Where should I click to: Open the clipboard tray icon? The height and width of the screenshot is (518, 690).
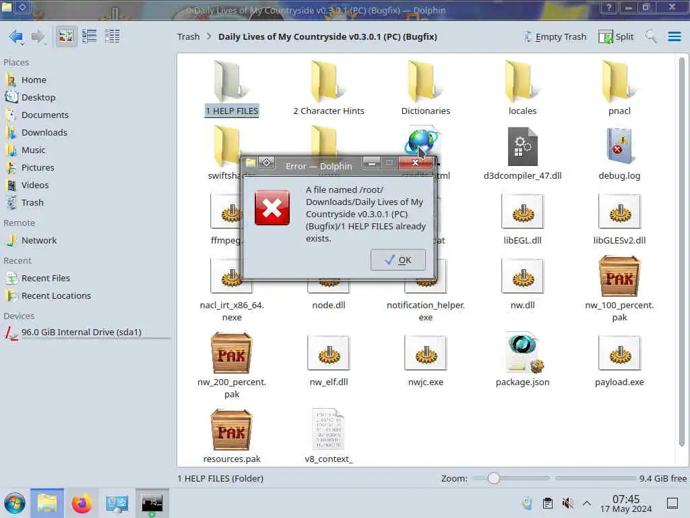pyautogui.click(x=548, y=503)
